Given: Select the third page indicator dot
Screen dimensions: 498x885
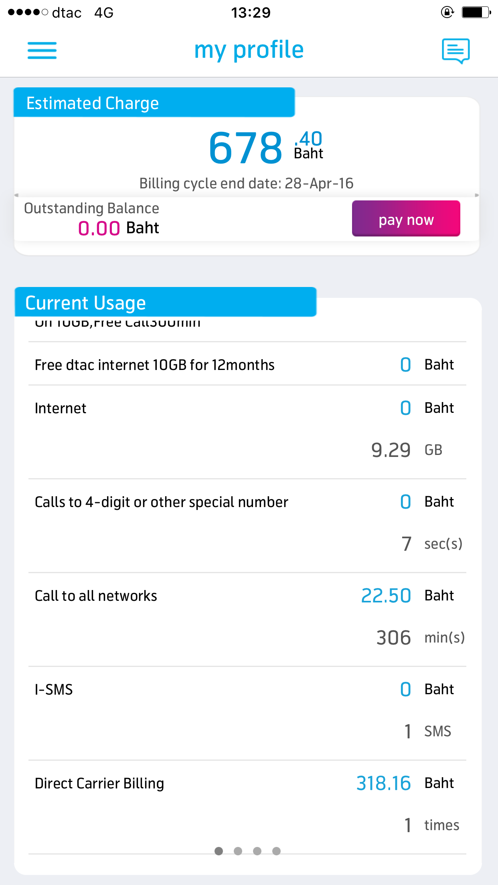Looking at the screenshot, I should pos(257,851).
